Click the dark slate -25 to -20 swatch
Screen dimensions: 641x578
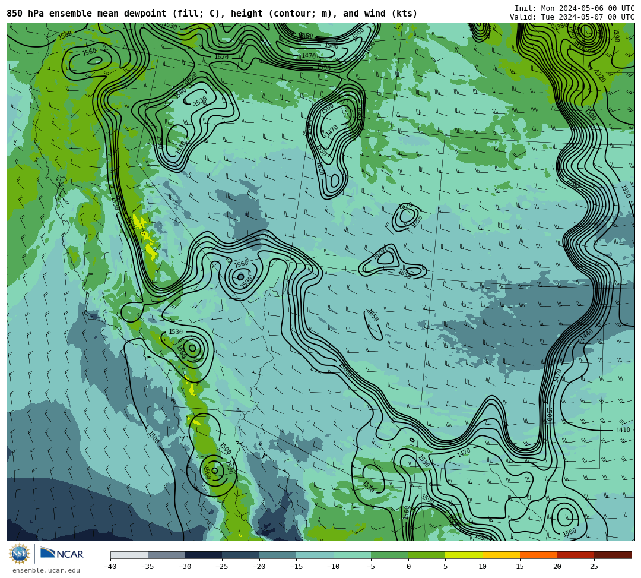[x=240, y=555]
